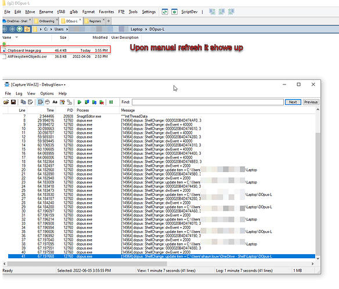Open the DebugView open-file folder icon
Viewport: 339px width, 289px height.
click(6, 102)
